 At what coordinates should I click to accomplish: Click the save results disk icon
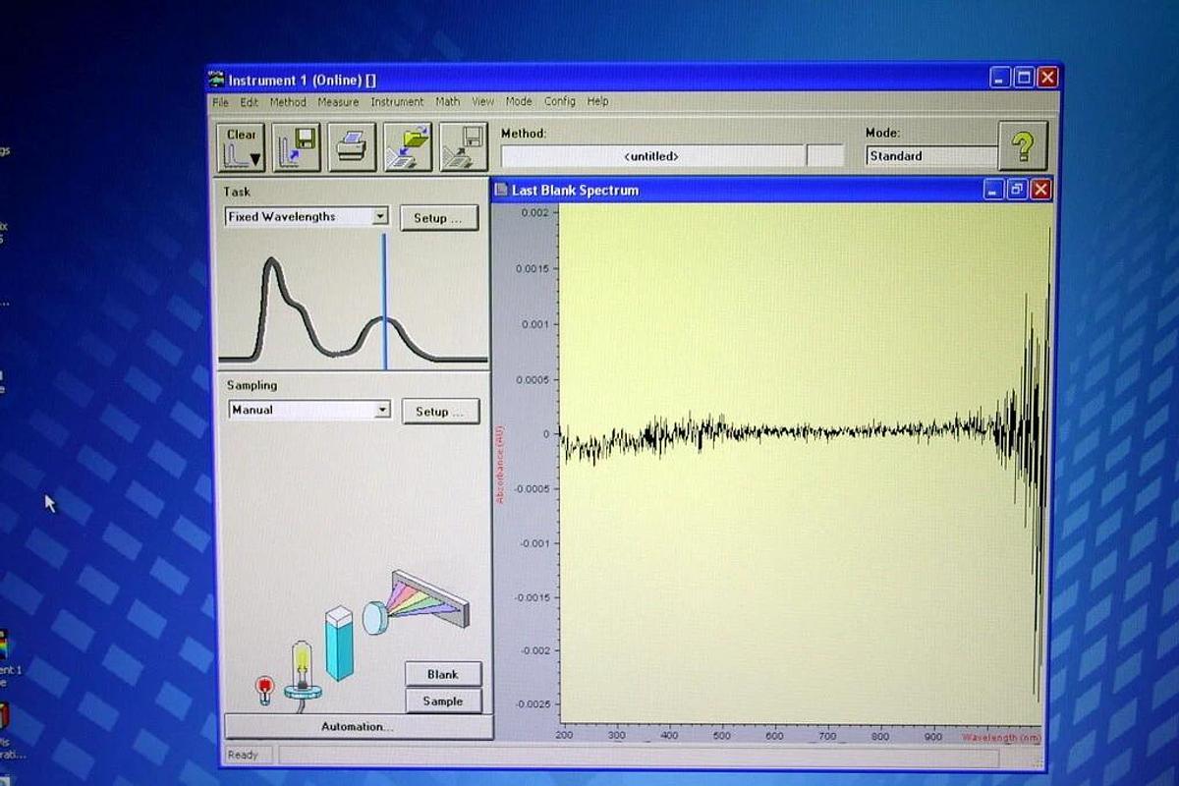point(296,147)
